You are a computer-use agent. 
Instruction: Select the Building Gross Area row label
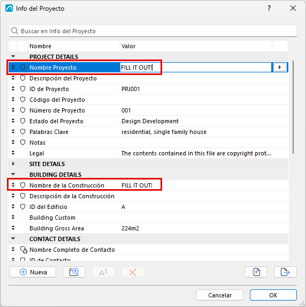tap(57, 228)
